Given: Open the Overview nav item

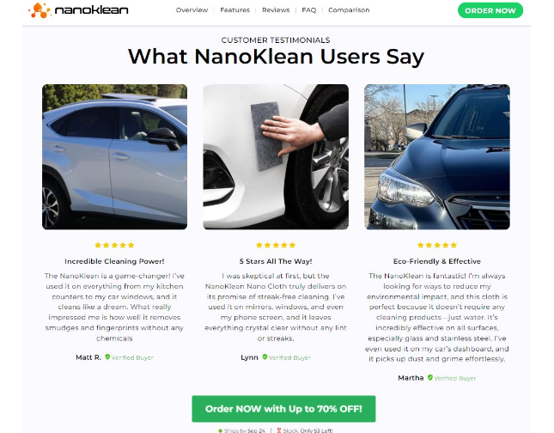Looking at the screenshot, I should (192, 10).
